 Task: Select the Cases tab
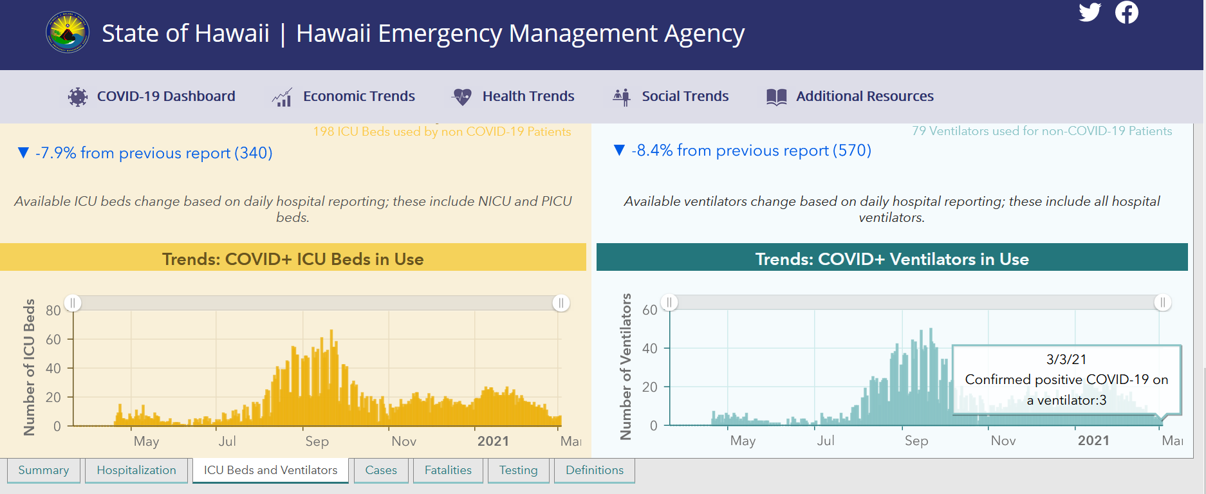click(x=381, y=470)
